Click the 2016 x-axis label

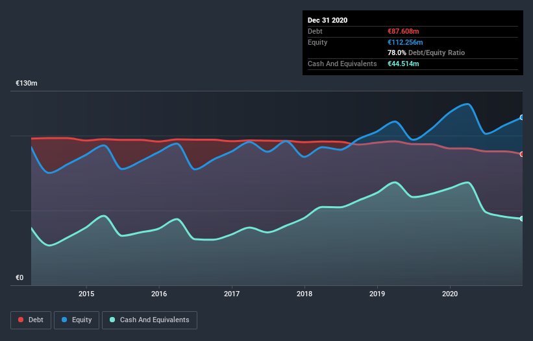(159, 294)
